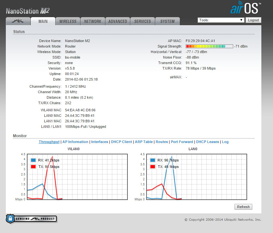Select the Transmit CCQ value 91.1 %
Screen dimensions: 273x233
click(x=191, y=63)
